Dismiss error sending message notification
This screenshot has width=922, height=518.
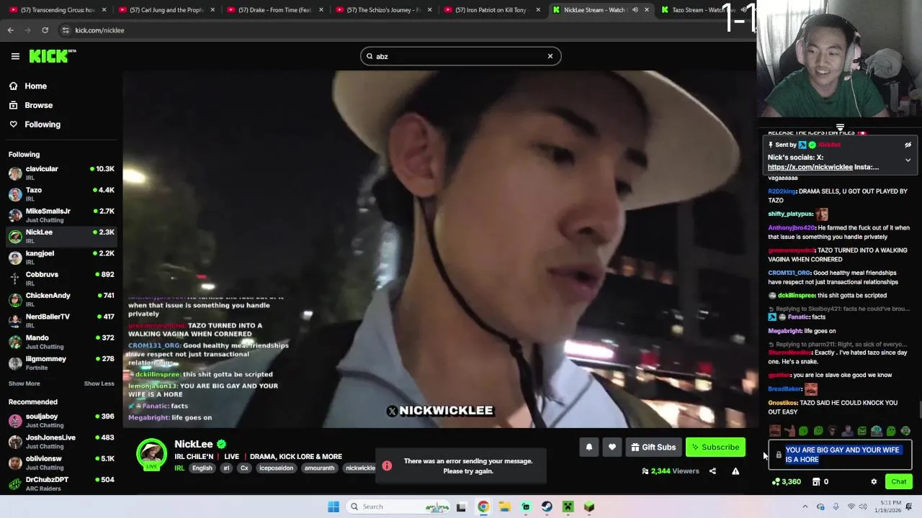coord(461,466)
